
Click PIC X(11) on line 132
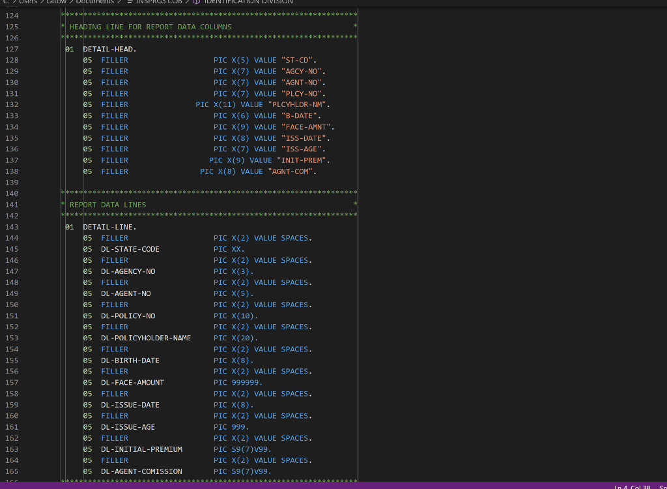(x=216, y=105)
